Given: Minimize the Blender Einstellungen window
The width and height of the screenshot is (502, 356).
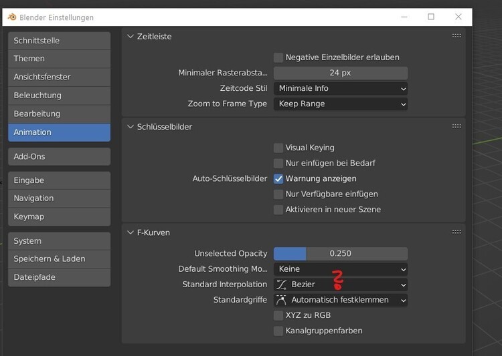Looking at the screenshot, I should [404, 17].
